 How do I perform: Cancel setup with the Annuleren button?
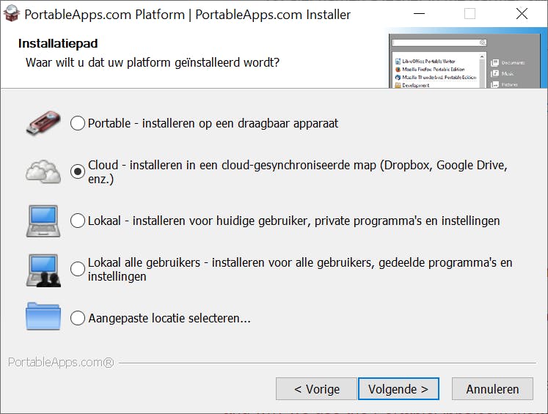[492, 389]
